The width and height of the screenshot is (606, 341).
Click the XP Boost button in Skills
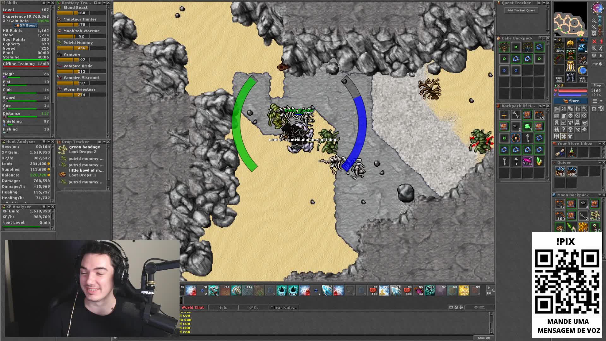click(x=26, y=26)
